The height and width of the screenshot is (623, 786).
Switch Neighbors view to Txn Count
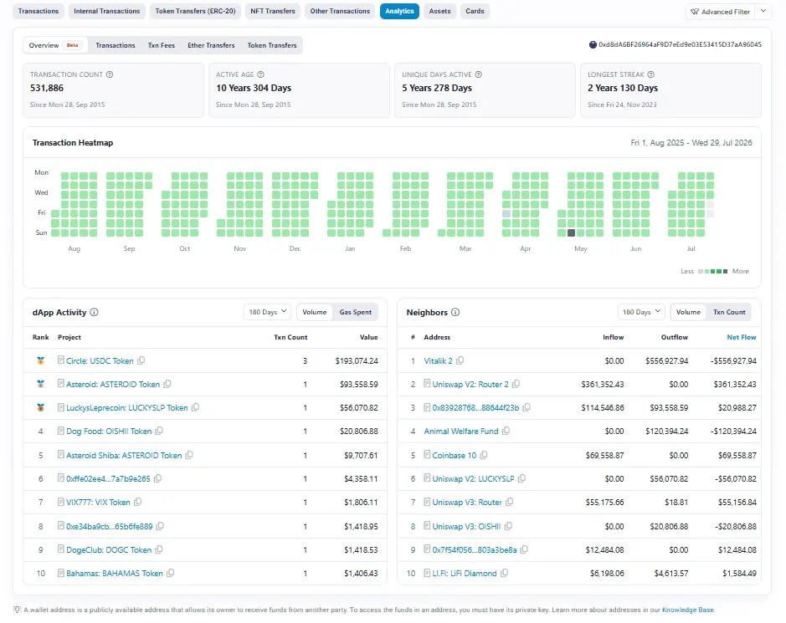729,312
